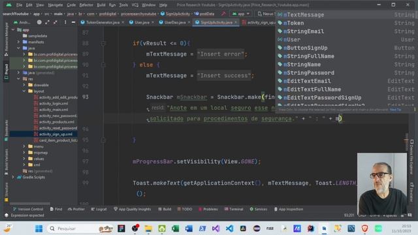The height and width of the screenshot is (235, 418).
Task: Collapse the res folder node
Action: (18, 78)
